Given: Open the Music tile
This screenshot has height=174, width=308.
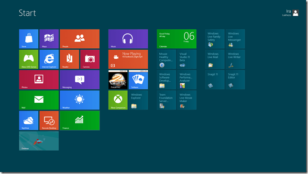Looking at the screenshot, I should coord(128,39).
